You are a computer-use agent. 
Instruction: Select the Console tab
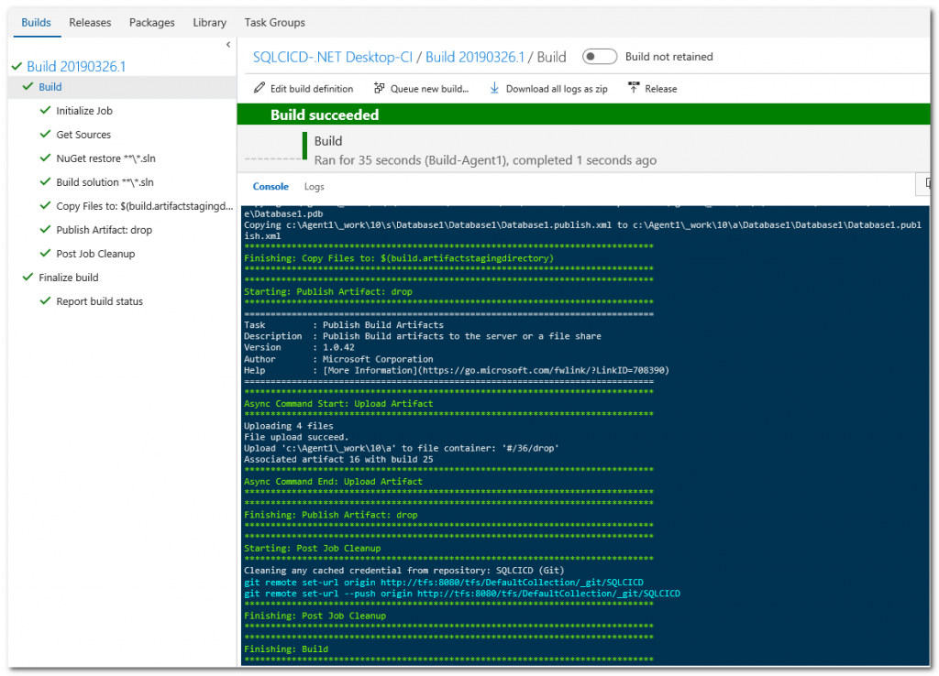271,187
